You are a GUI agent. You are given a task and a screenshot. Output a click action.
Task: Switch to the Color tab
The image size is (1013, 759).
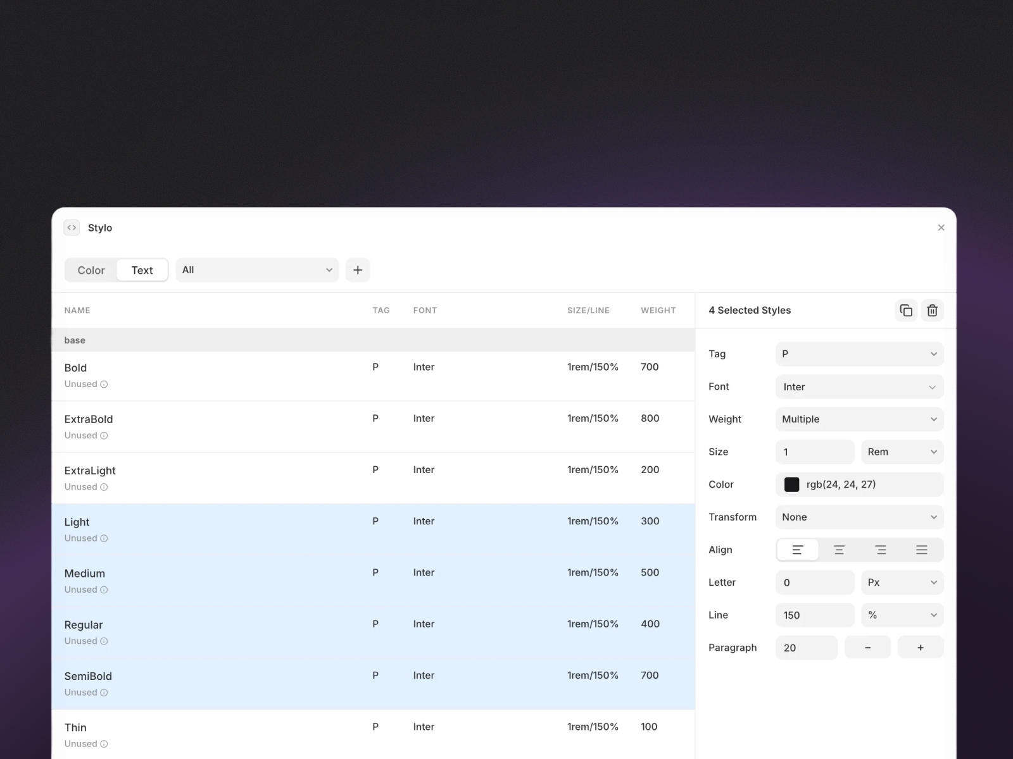click(x=91, y=270)
